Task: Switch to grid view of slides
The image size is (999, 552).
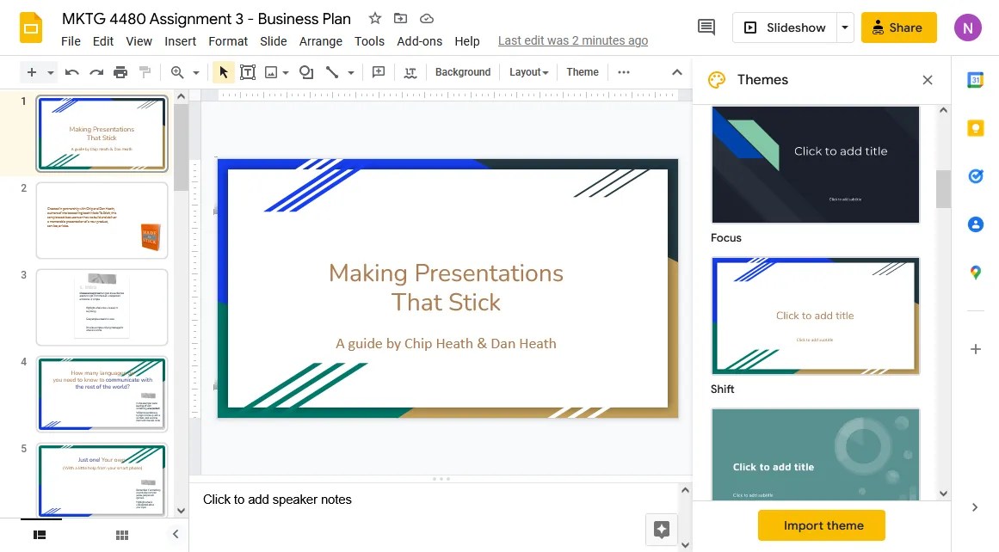Action: tap(121, 534)
